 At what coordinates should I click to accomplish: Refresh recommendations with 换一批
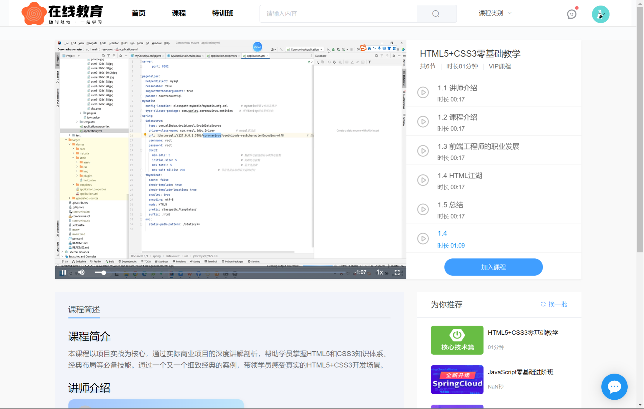coord(554,304)
